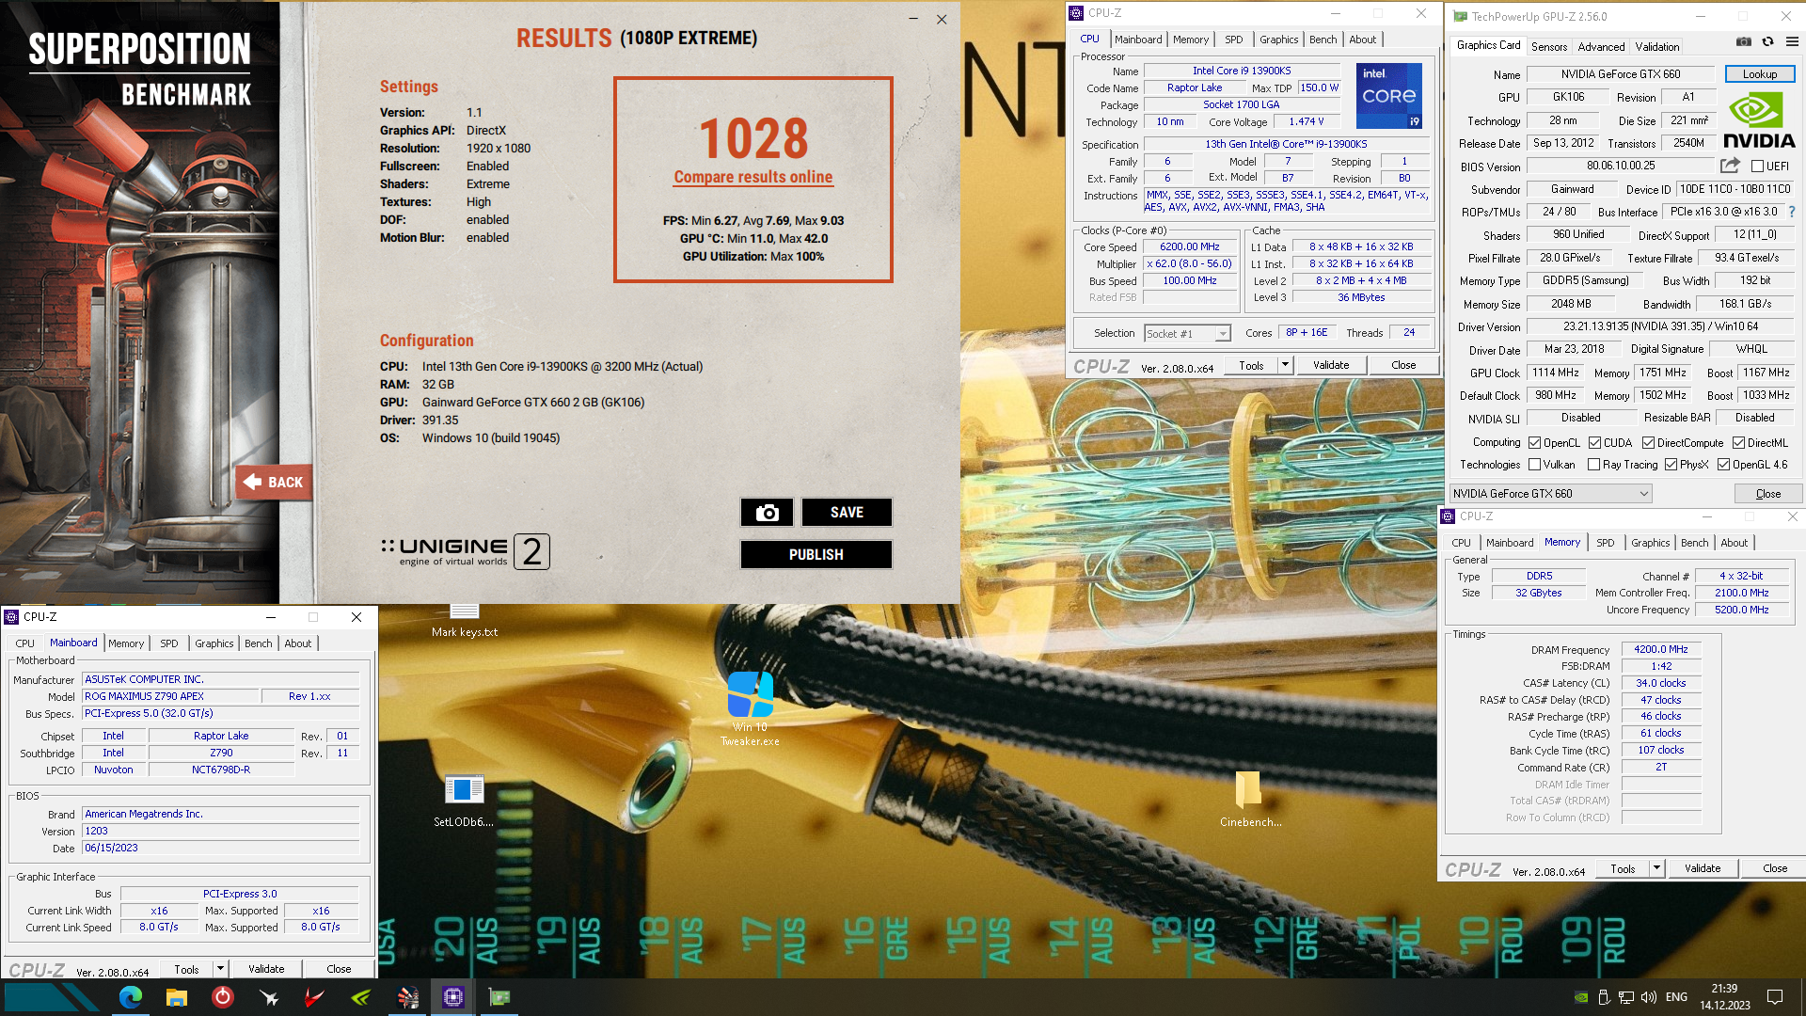Click the PUBLISH button
This screenshot has height=1016, width=1806.
tap(816, 555)
